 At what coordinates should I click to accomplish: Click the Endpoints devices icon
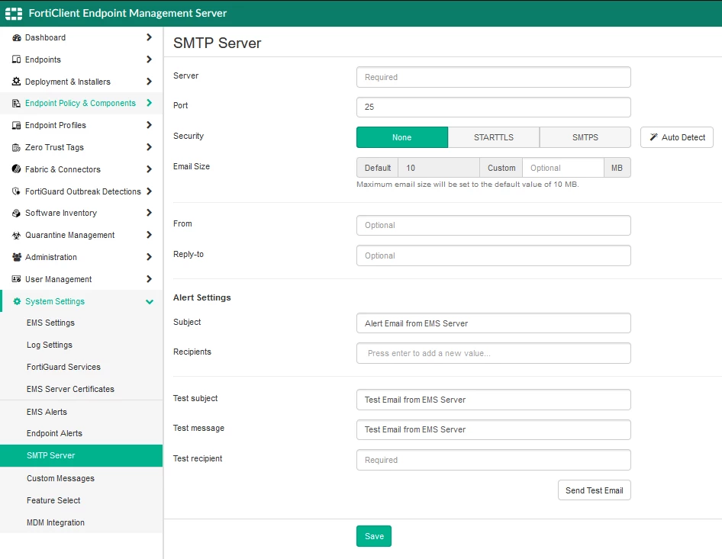17,59
